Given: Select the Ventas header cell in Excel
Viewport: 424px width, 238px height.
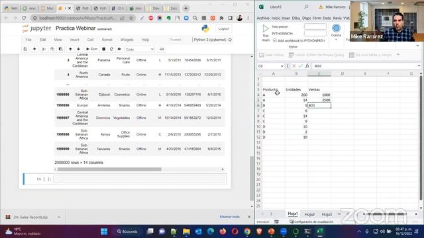Looking at the screenshot, I should coord(319,90).
